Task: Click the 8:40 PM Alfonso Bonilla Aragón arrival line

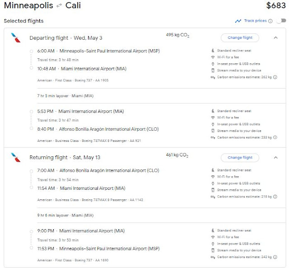Action: 98,129
